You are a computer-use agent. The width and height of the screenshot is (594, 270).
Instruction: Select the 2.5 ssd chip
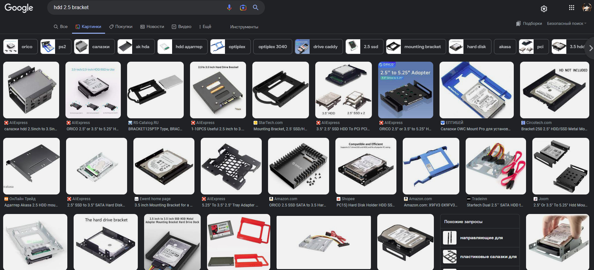click(364, 47)
